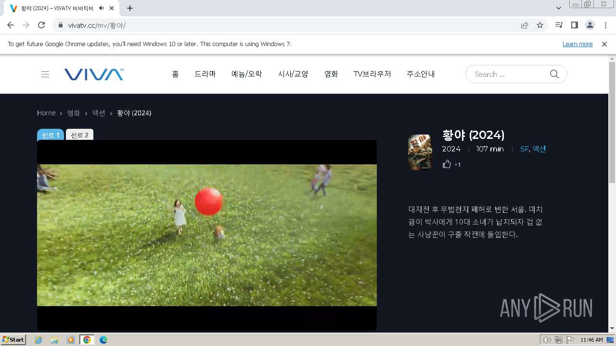This screenshot has width=616, height=346.
Task: Toggle the browser side panel icon
Action: (574, 25)
